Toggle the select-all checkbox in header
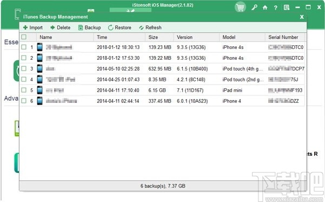 24,37
